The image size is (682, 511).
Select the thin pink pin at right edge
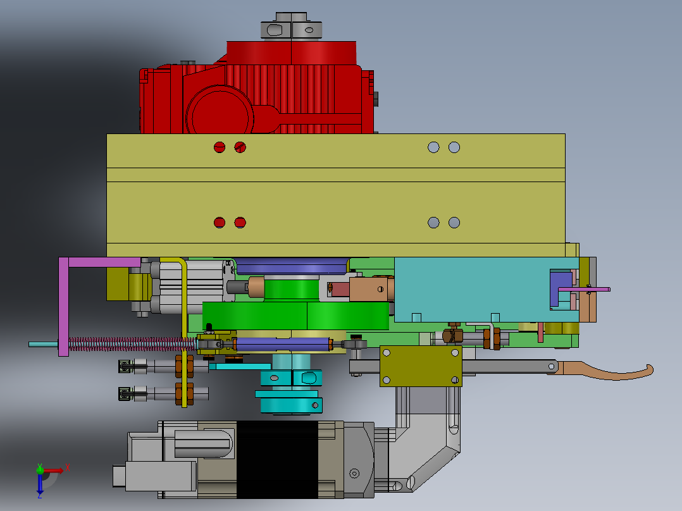(584, 289)
